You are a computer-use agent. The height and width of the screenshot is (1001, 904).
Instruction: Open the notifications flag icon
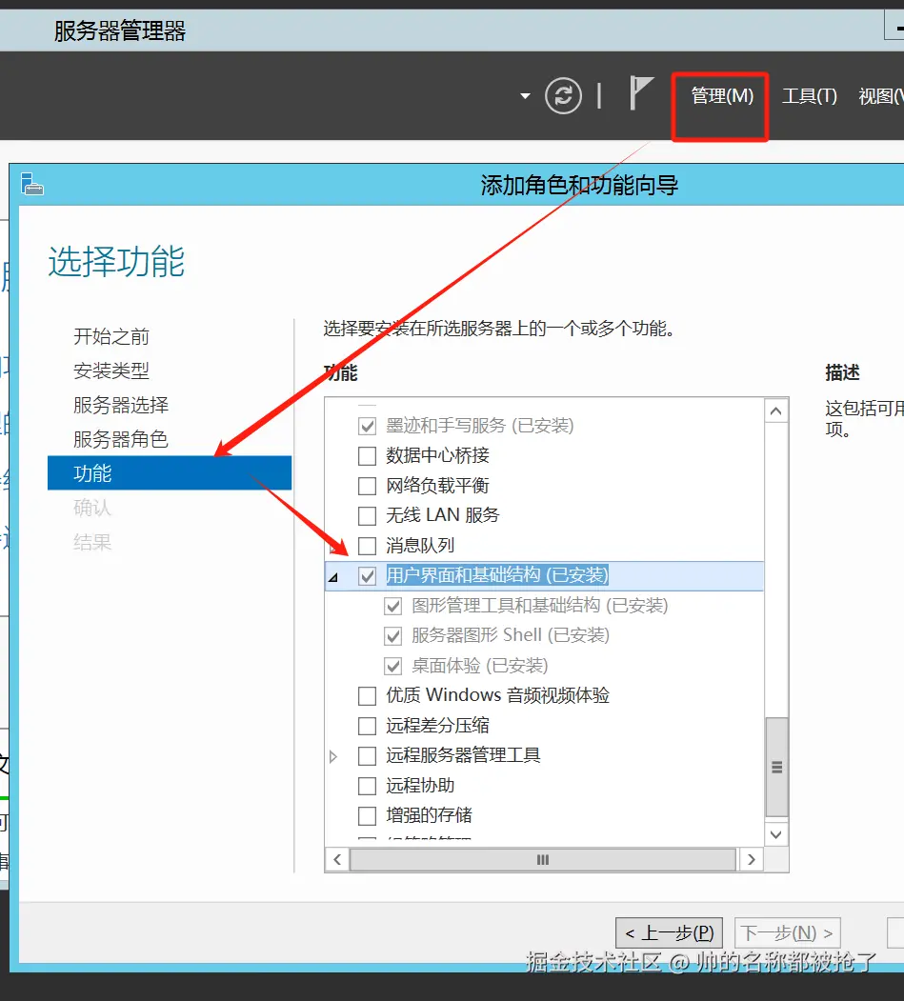(x=641, y=93)
